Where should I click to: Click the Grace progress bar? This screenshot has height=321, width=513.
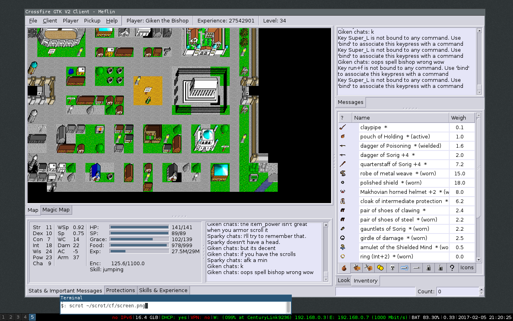coord(139,239)
